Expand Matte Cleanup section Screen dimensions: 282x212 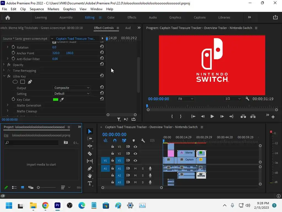[7, 111]
